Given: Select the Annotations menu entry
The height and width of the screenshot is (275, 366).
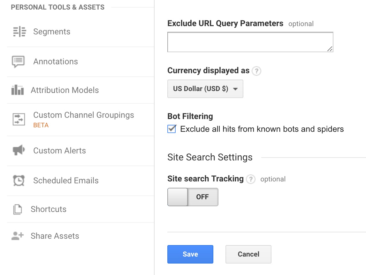Looking at the screenshot, I should 55,61.
